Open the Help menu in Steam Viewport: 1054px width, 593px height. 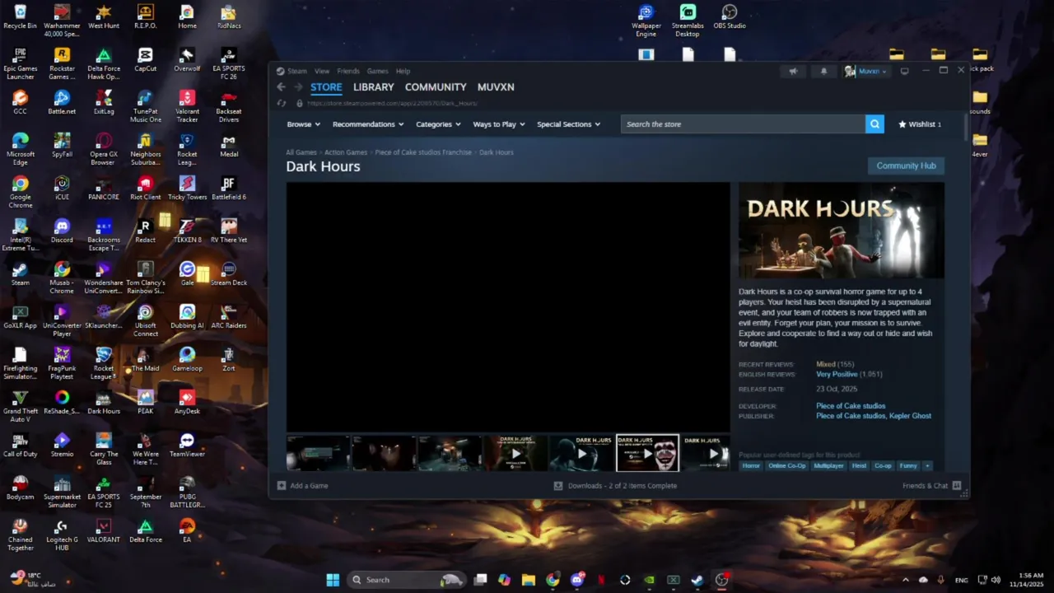click(x=403, y=72)
